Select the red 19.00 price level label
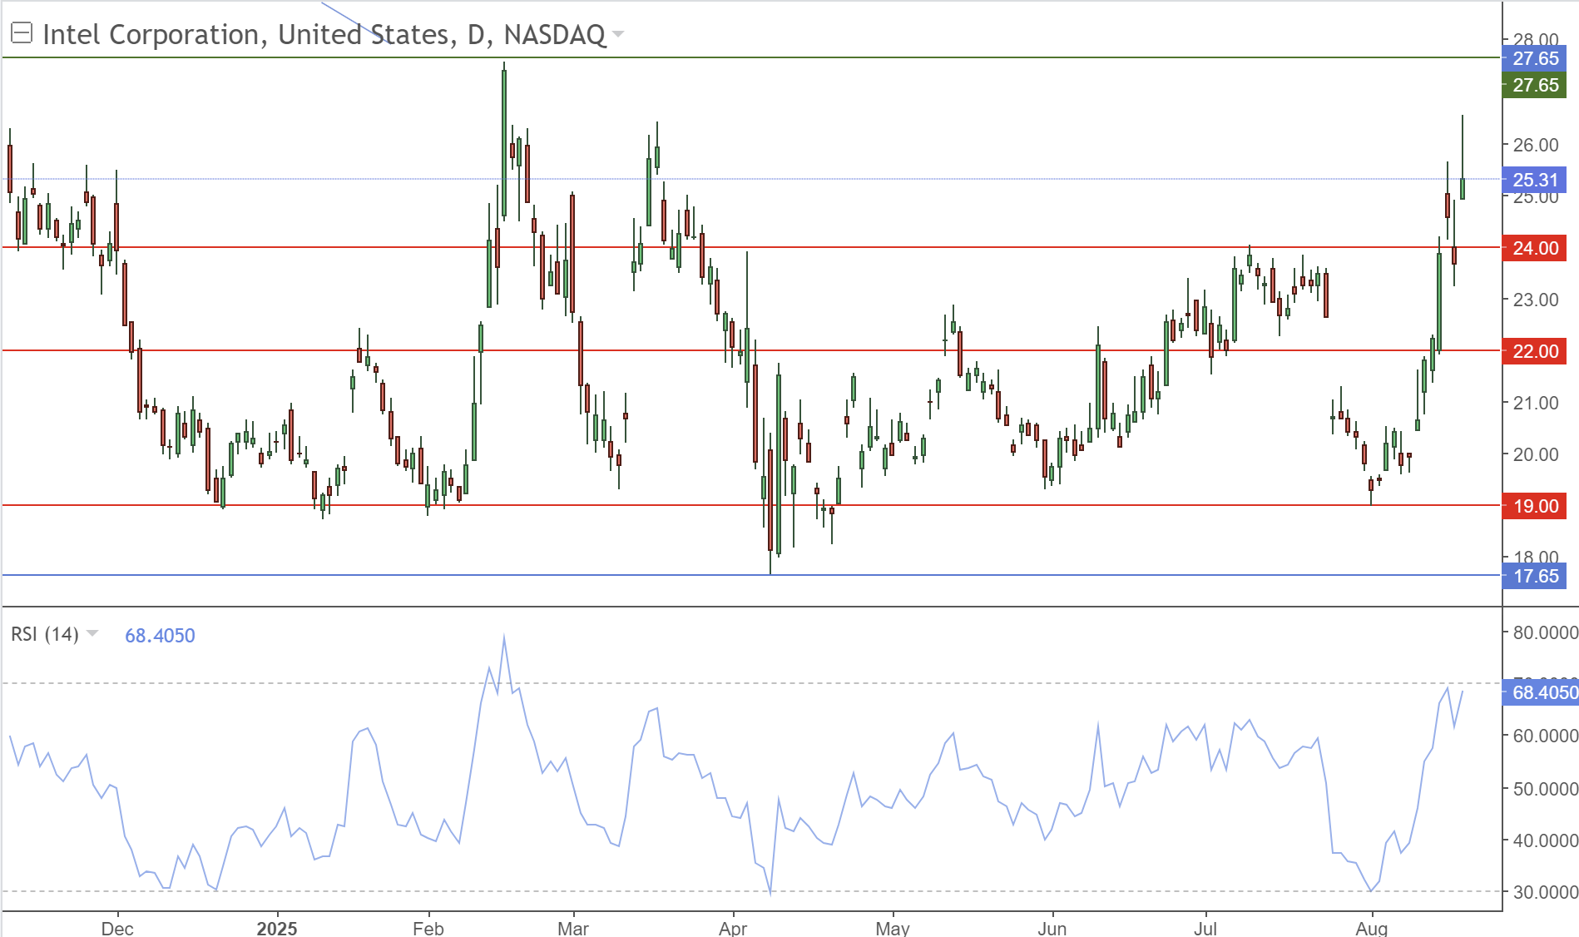 [x=1534, y=506]
